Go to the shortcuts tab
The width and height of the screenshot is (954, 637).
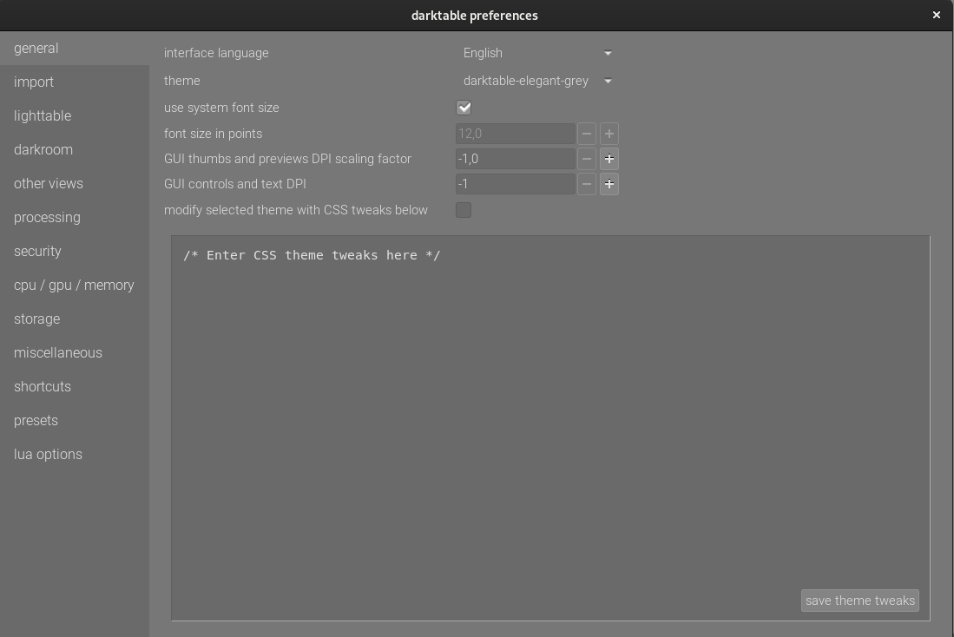pos(75,387)
